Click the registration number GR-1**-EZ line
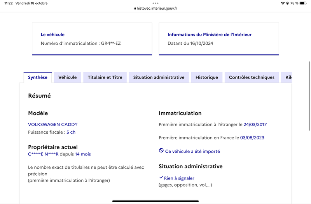This screenshot has width=311, height=204. click(81, 43)
